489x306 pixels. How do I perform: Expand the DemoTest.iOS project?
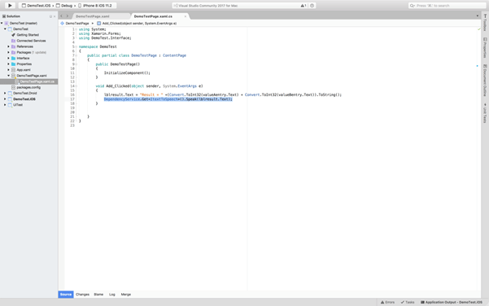tap(6, 99)
